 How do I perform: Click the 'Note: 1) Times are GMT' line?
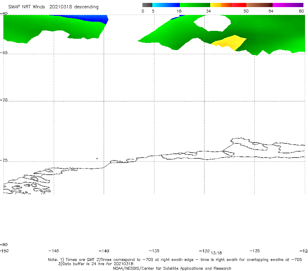coord(175,260)
